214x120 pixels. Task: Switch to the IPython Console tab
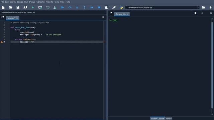[157, 119]
